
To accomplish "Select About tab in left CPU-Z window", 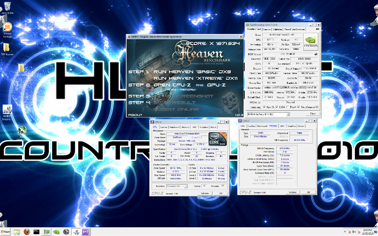I will [x=213, y=127].
